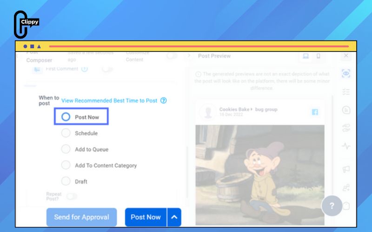Open the comments note icon in sidebar
The width and height of the screenshot is (372, 232).
click(x=346, y=110)
